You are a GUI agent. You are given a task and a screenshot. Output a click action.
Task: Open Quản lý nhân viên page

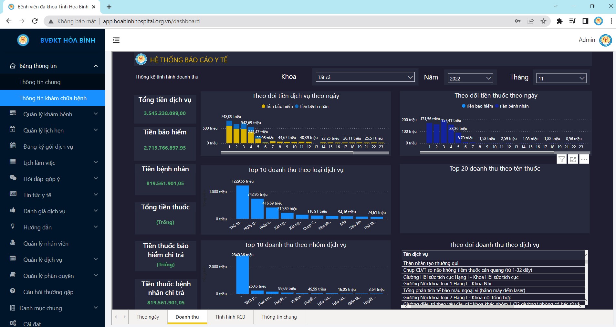click(46, 244)
